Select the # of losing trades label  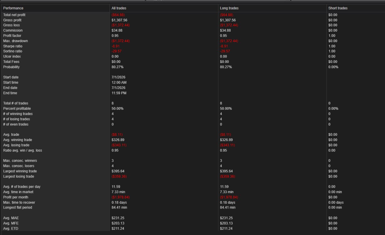pos(17,119)
